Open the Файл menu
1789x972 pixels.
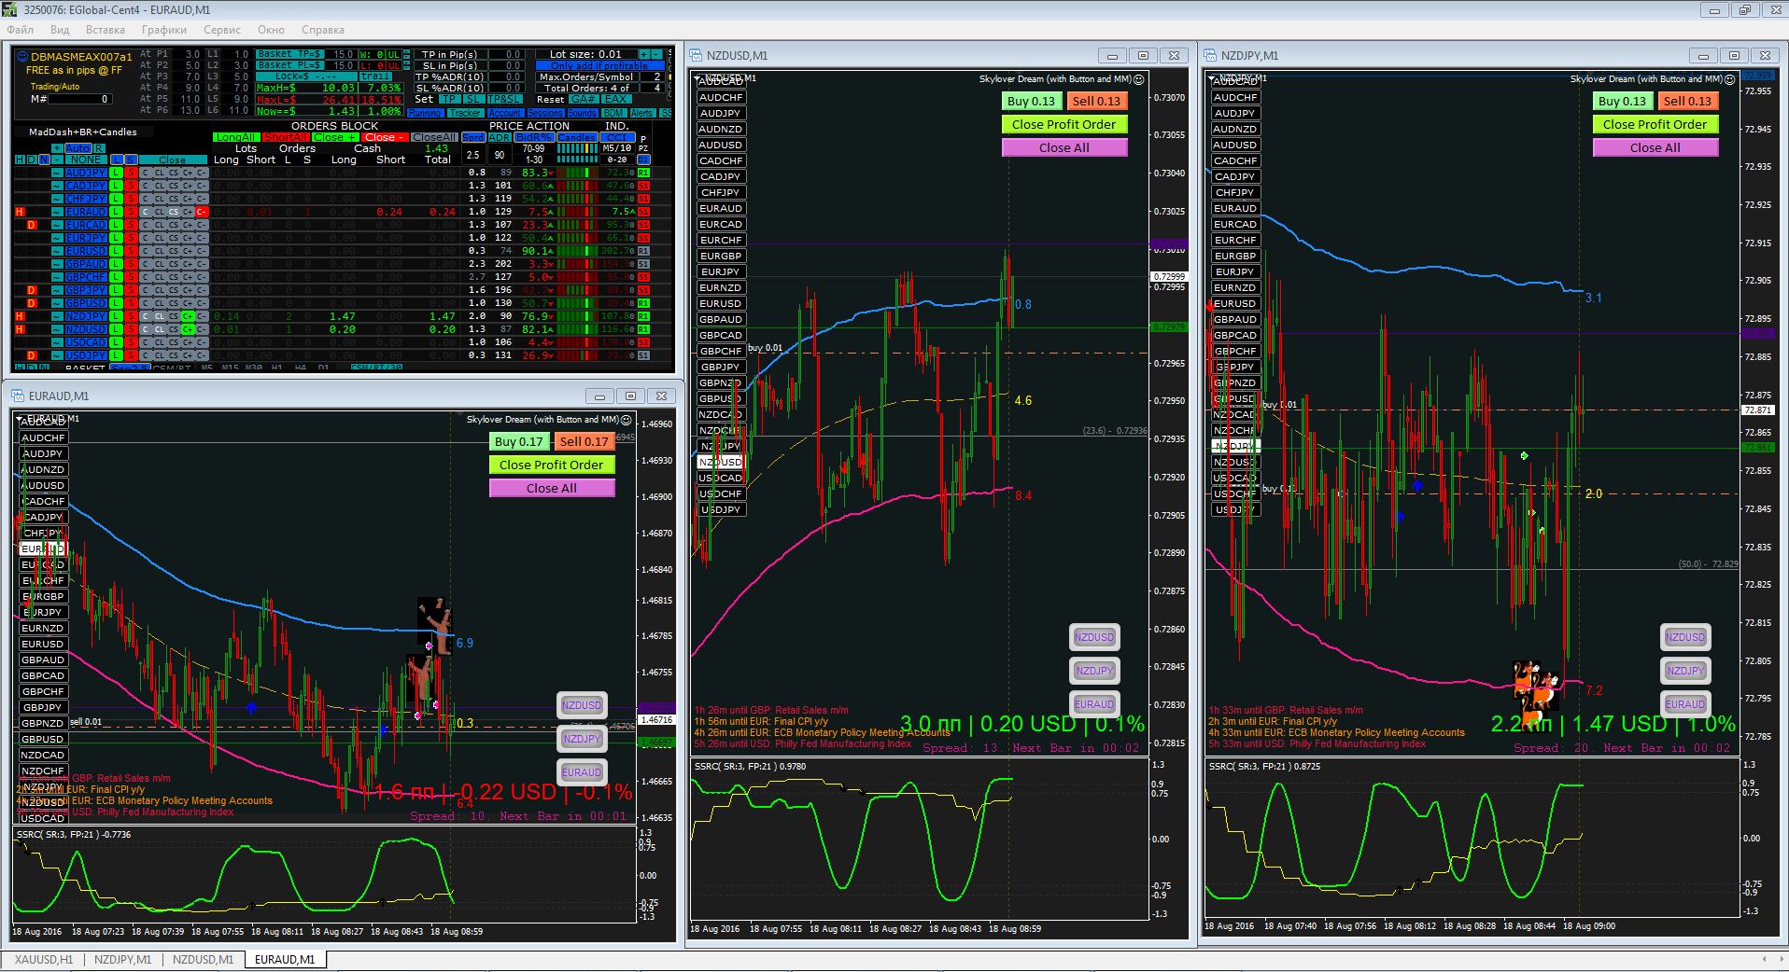coord(21,30)
